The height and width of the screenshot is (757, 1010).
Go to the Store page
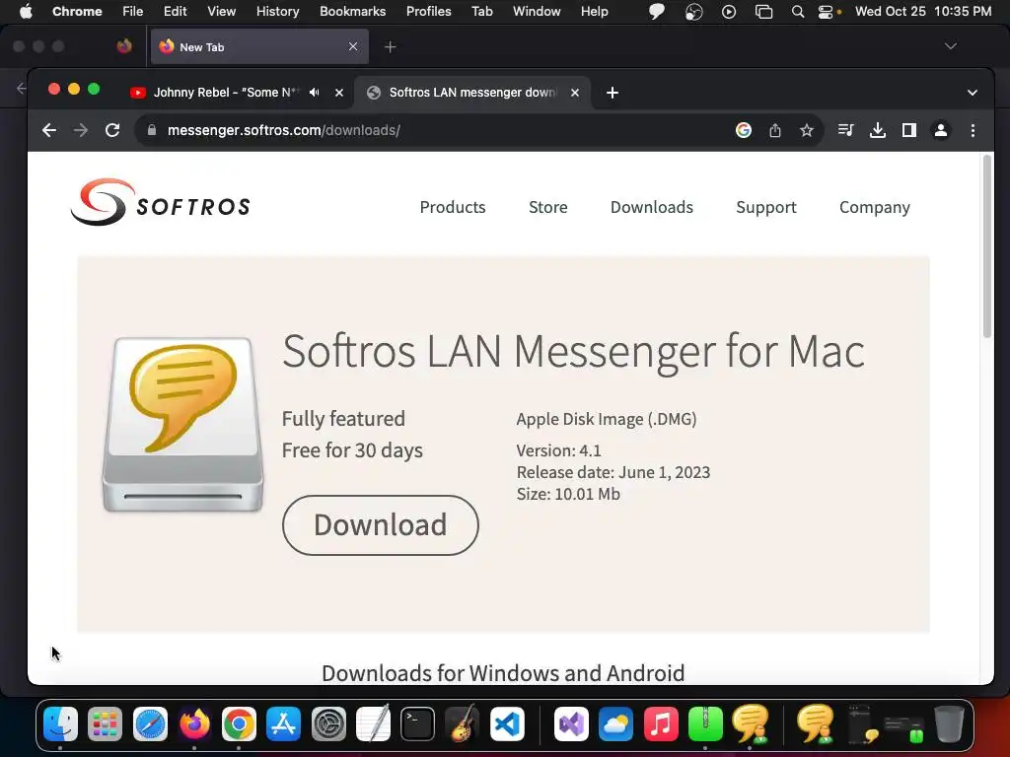point(547,207)
